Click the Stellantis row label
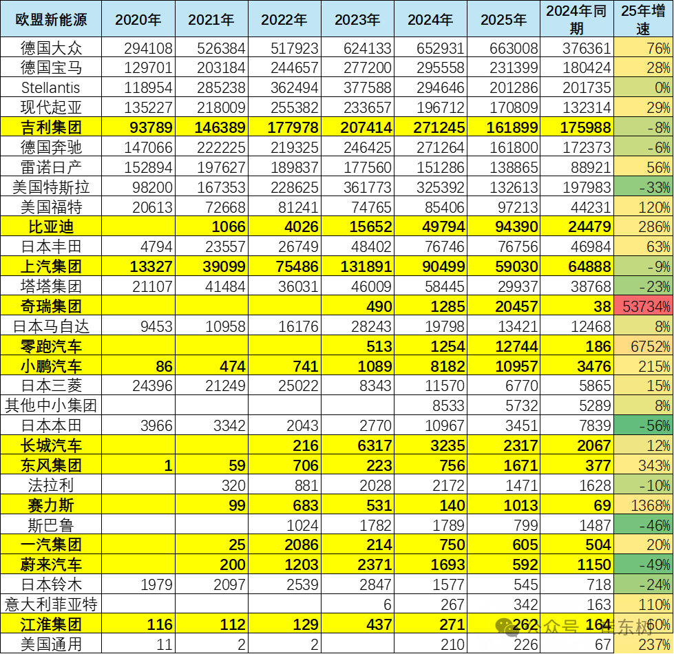 (x=51, y=87)
